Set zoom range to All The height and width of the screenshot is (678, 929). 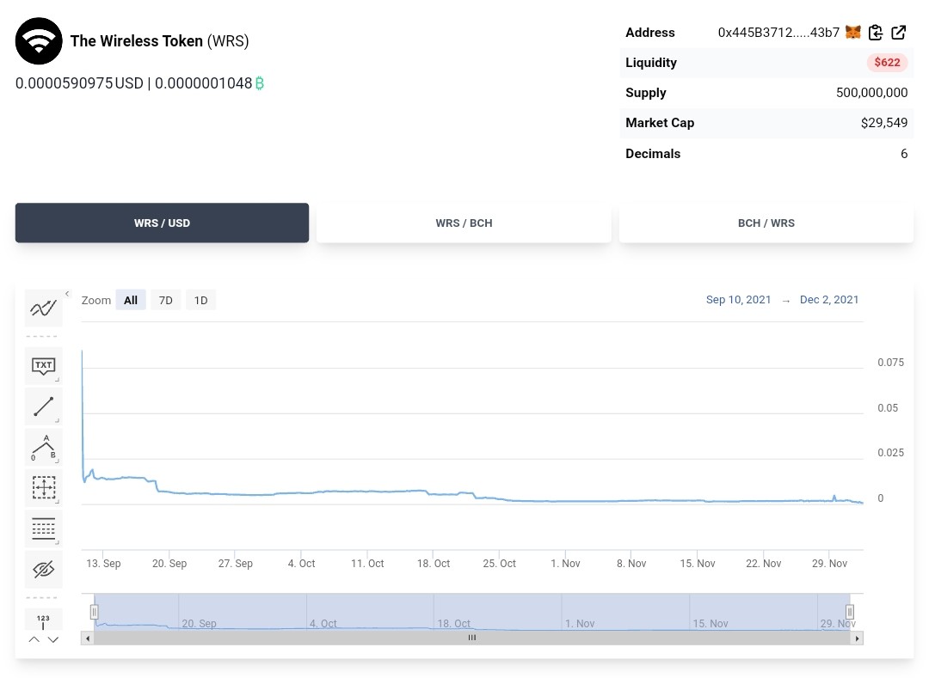[x=131, y=300]
